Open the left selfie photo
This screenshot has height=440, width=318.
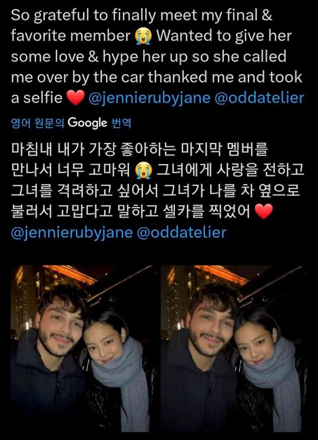coord(83,349)
